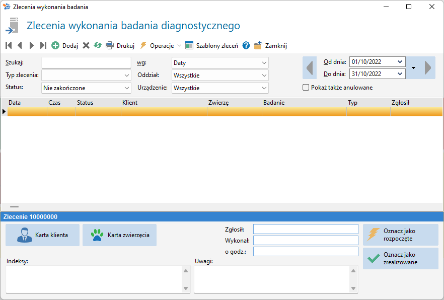
Task: Open Szablony zleceń templates icon
Action: coord(189,45)
